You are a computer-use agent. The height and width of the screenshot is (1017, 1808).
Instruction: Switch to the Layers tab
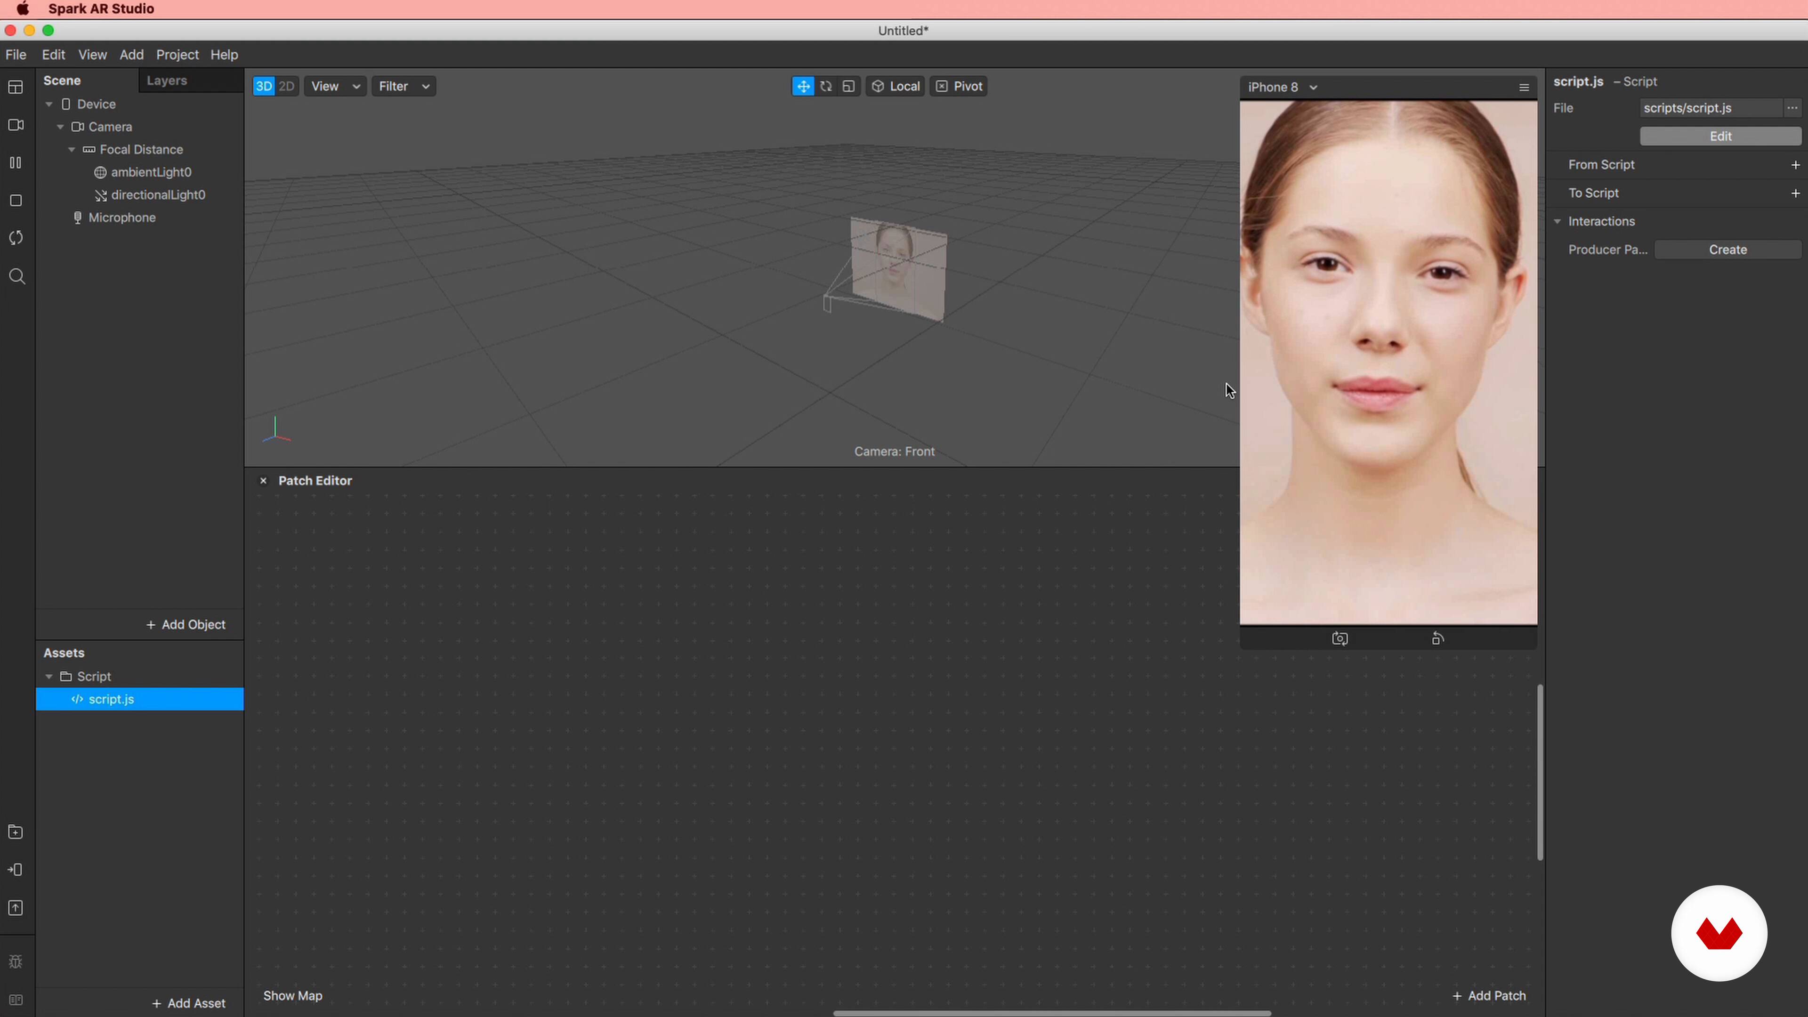tap(166, 81)
